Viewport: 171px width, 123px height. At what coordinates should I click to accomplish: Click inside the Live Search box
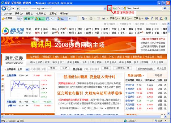pos(142,8)
